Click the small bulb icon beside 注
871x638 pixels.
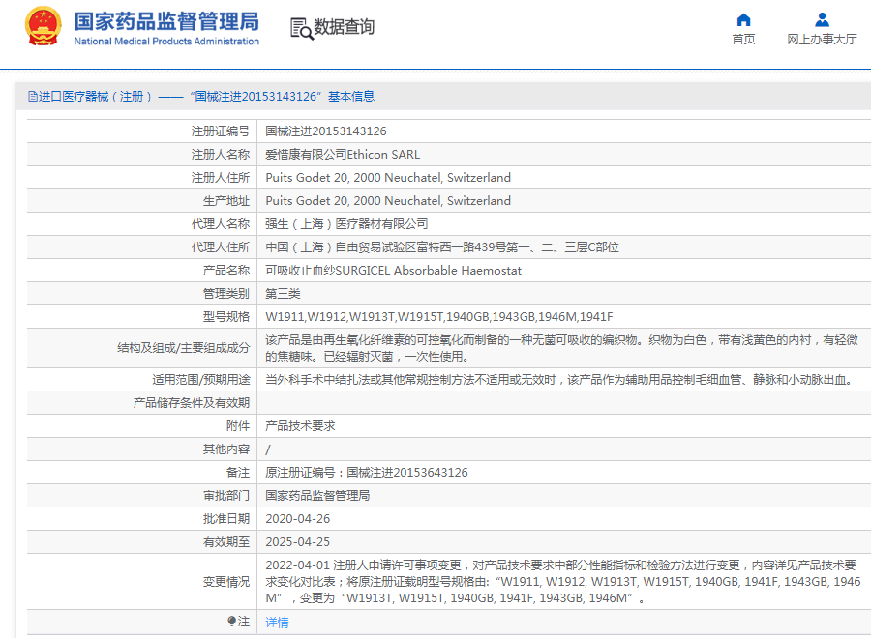[x=232, y=622]
